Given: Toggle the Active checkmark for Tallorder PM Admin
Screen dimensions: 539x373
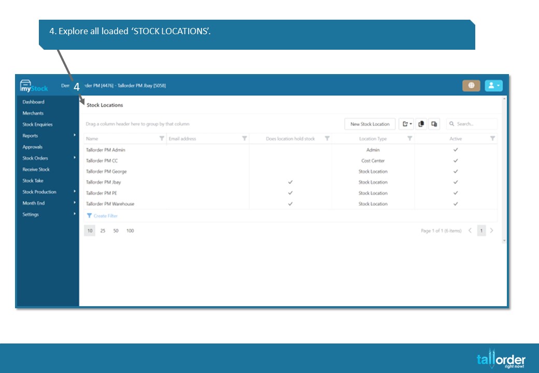Looking at the screenshot, I should [456, 150].
